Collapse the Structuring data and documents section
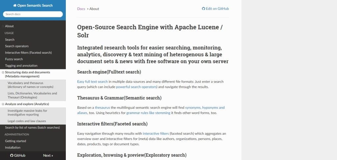The image size is (337, 160). 3,72
